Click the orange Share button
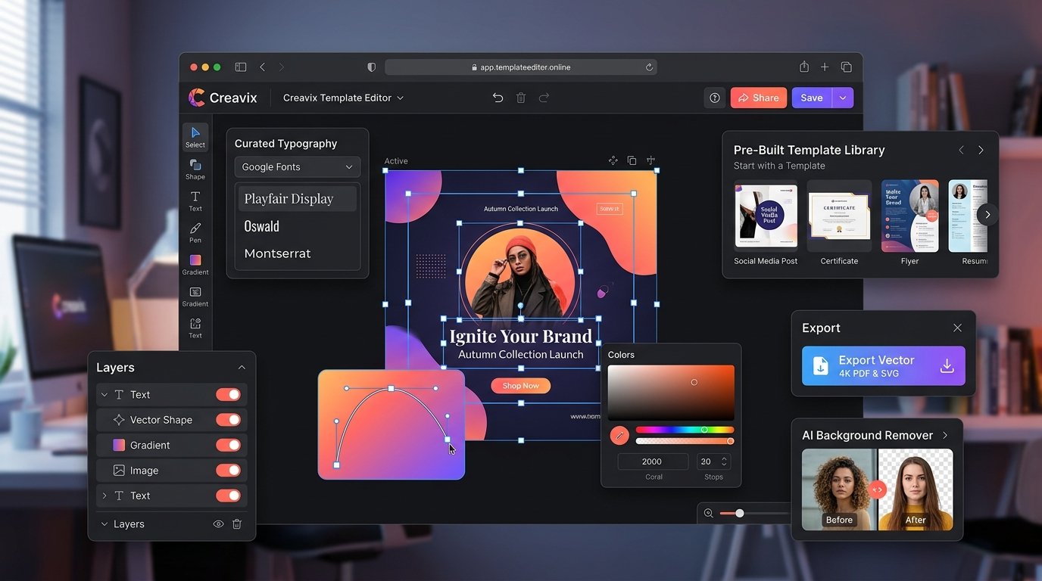The image size is (1042, 581). pos(759,98)
